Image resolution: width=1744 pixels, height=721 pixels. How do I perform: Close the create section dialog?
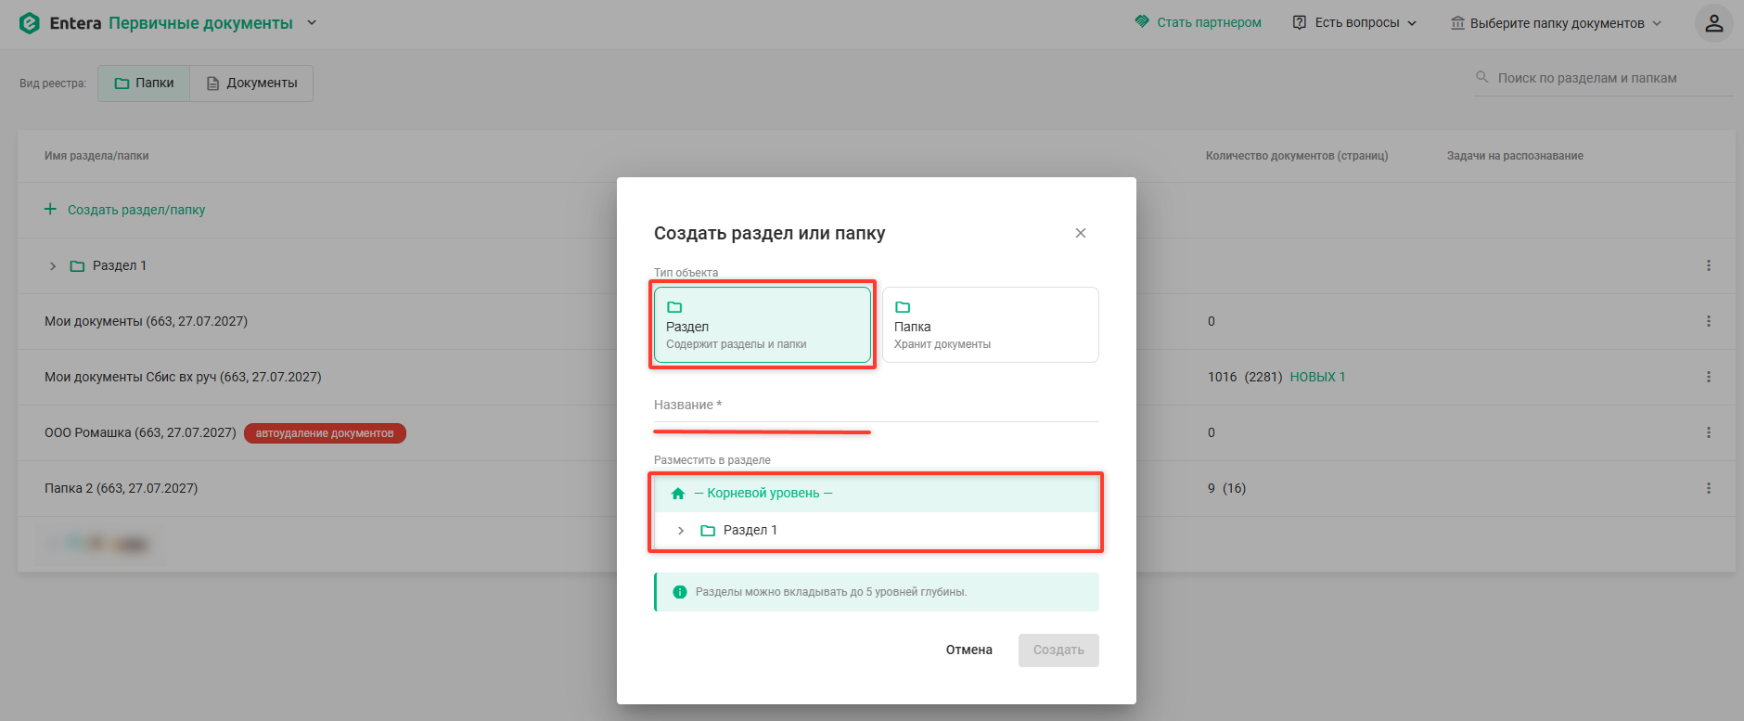[1081, 233]
